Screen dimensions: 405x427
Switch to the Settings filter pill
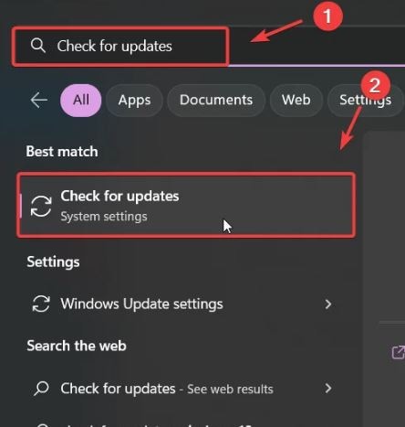pyautogui.click(x=365, y=101)
